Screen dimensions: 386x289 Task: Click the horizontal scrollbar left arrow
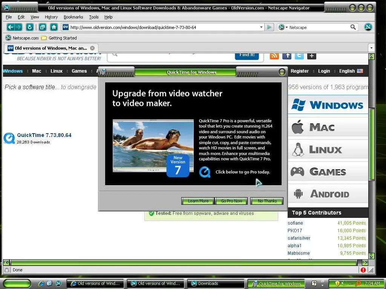click(6, 262)
